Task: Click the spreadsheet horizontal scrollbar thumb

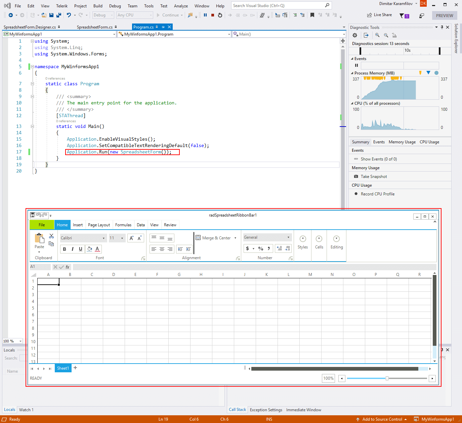Action: click(x=335, y=369)
